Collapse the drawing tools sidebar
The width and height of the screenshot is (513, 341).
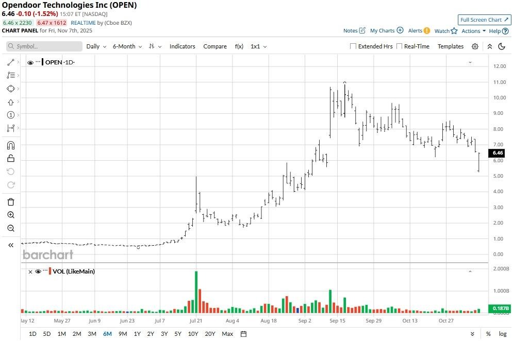(x=10, y=245)
